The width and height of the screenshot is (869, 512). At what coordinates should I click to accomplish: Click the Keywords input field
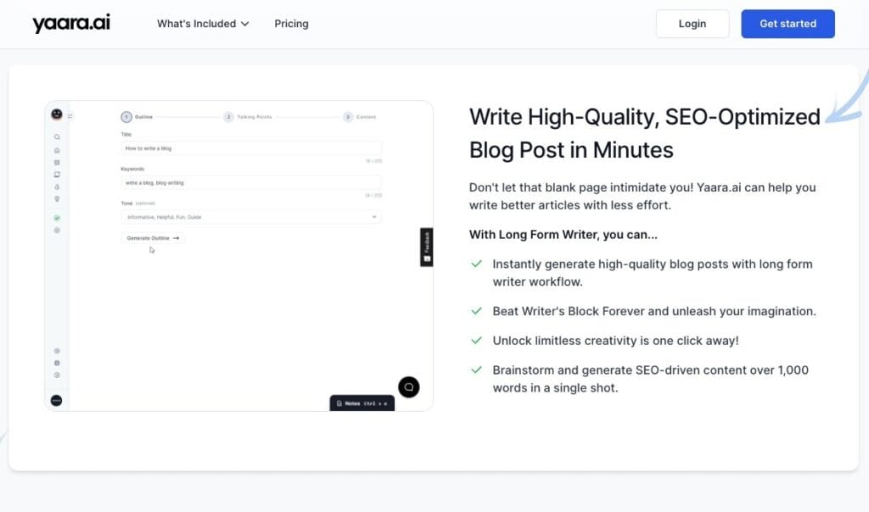(251, 182)
